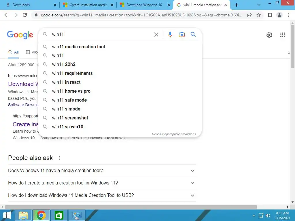Open the Control Panel taskbar icon
295x221 pixels.
(x=77, y=215)
